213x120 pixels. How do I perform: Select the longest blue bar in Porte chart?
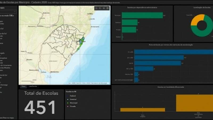[173, 52]
